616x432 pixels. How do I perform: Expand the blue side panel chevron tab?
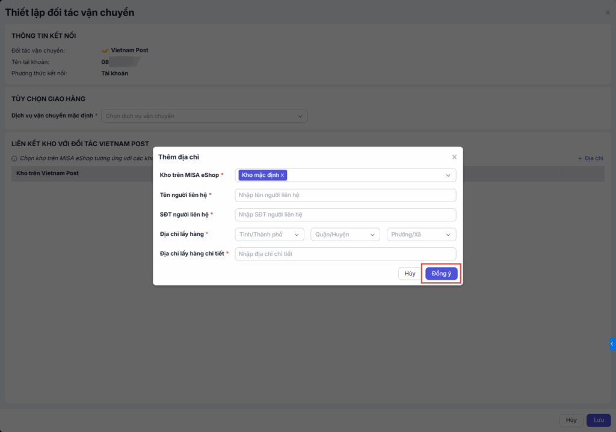coord(612,344)
